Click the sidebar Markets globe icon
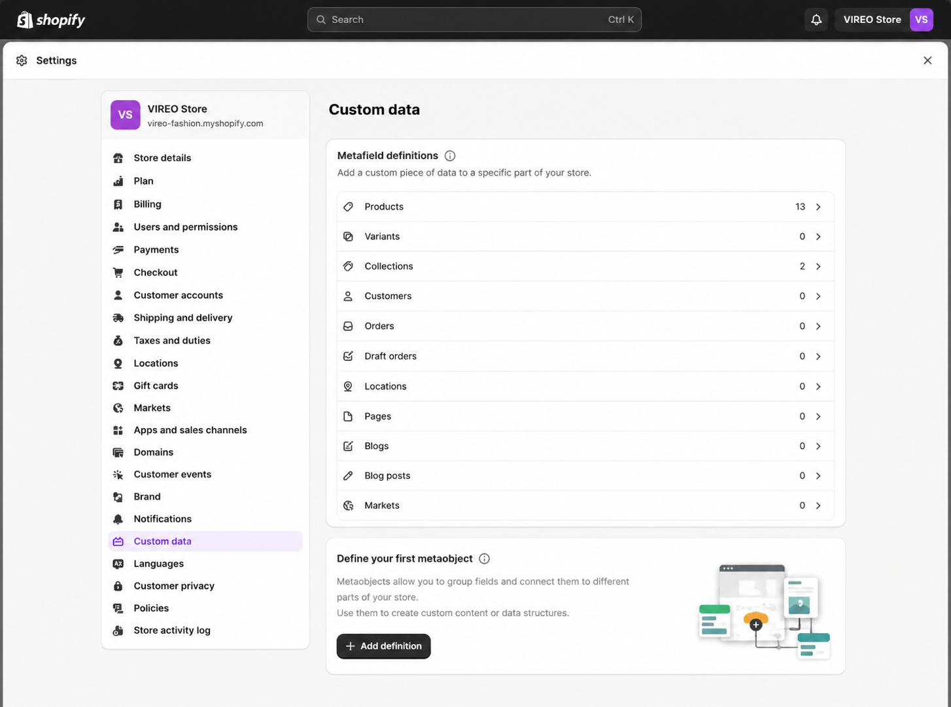Viewport: 951px width, 707px height. click(118, 408)
